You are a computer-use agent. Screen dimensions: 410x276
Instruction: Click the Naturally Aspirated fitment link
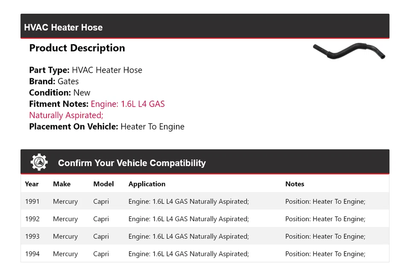pos(66,115)
